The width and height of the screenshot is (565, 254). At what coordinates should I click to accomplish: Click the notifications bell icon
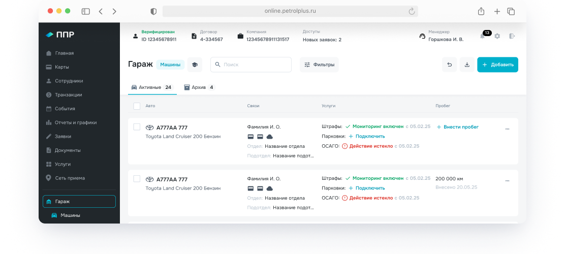click(x=483, y=36)
